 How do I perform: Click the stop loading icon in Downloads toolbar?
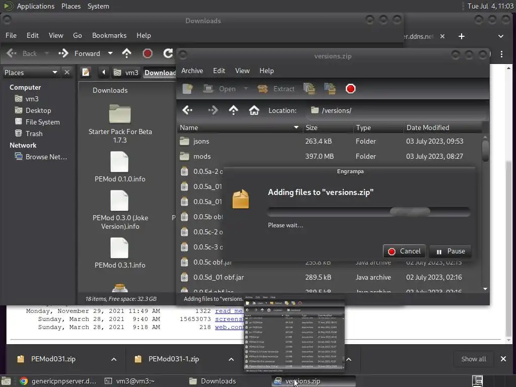pos(148,53)
